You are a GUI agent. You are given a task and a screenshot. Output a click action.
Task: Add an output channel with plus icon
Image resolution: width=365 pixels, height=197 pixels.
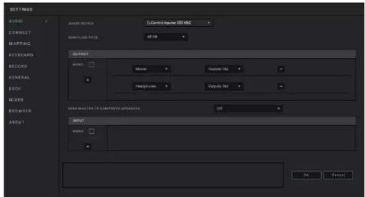point(88,80)
